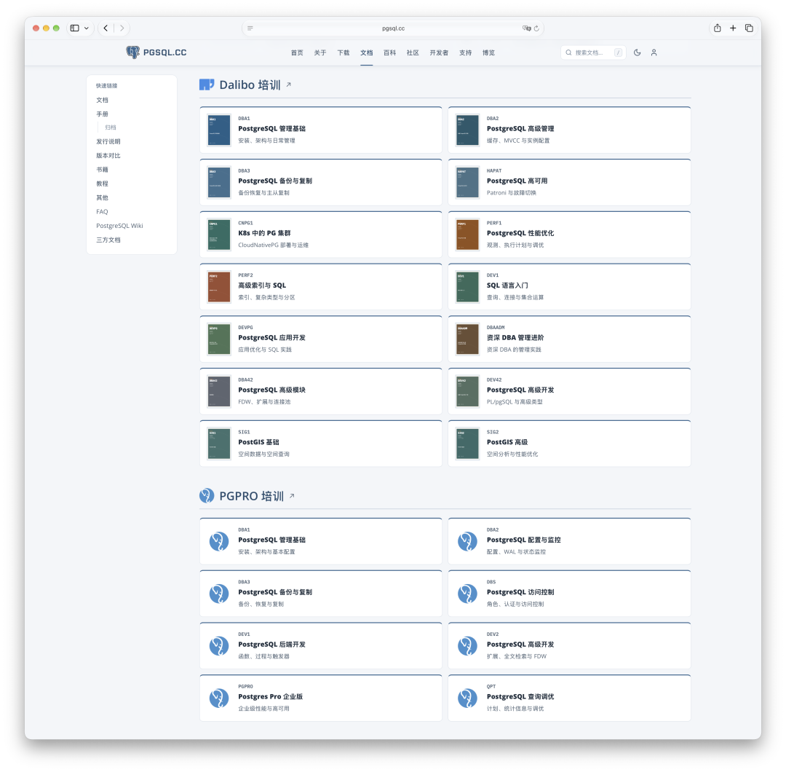Click the PGPRO DBA2 配置与监控 elephant icon
Viewport: 786px width, 772px height.
click(x=468, y=541)
